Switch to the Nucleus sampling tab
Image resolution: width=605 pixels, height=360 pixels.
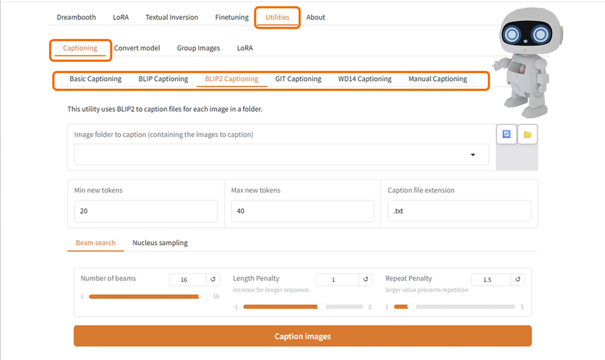[x=160, y=243]
